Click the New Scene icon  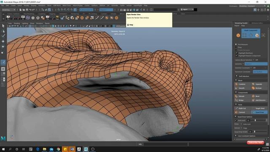(x=20, y=10)
